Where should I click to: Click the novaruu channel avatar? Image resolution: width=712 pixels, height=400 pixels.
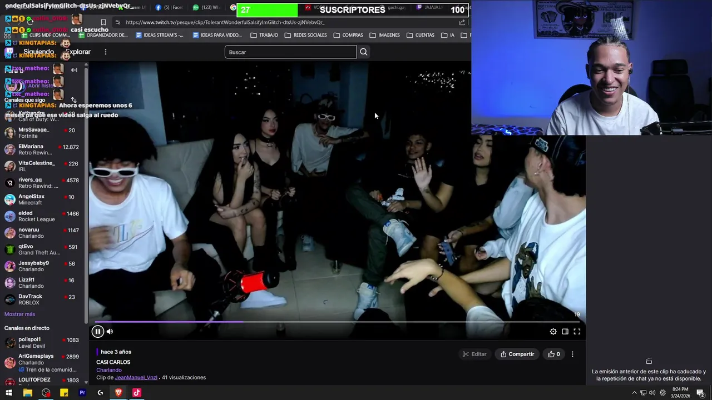pos(9,233)
